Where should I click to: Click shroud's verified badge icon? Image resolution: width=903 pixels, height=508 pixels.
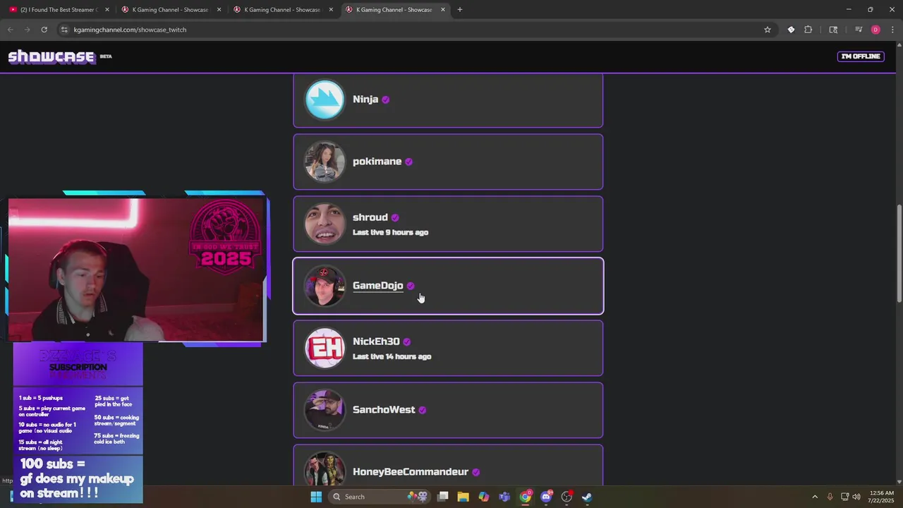click(395, 217)
